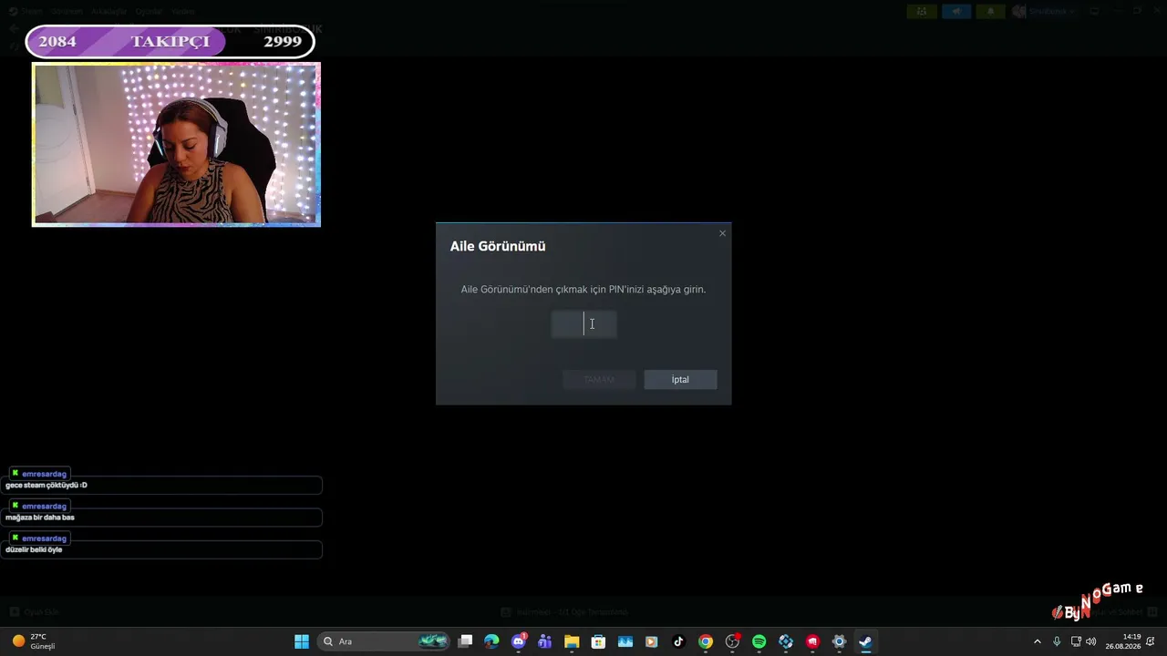Open Task View from the taskbar
Screen dimensions: 1167x656
coord(465,641)
